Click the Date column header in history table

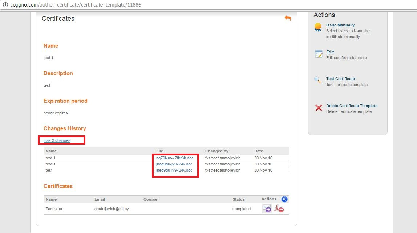(259, 151)
